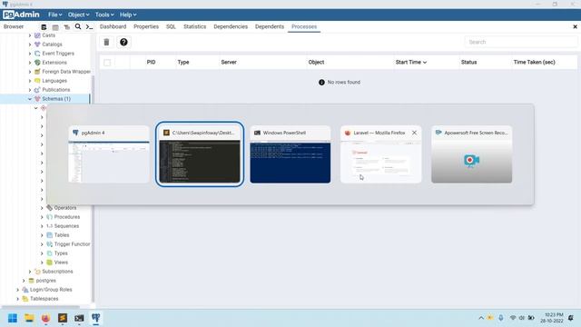Screen dimensions: 581x327
Task: Click the Procedures tree icon
Action: [x=49, y=217]
